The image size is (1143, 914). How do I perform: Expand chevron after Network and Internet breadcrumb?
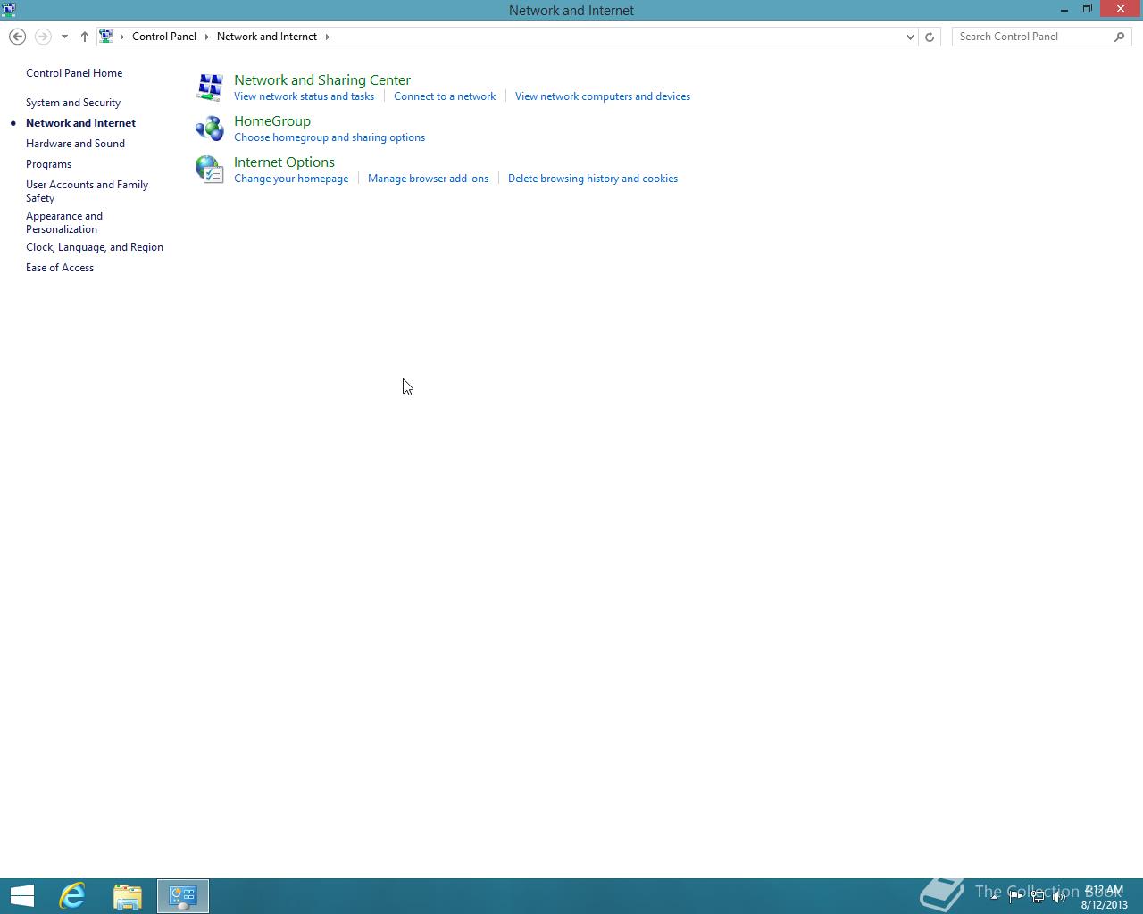pos(328,37)
